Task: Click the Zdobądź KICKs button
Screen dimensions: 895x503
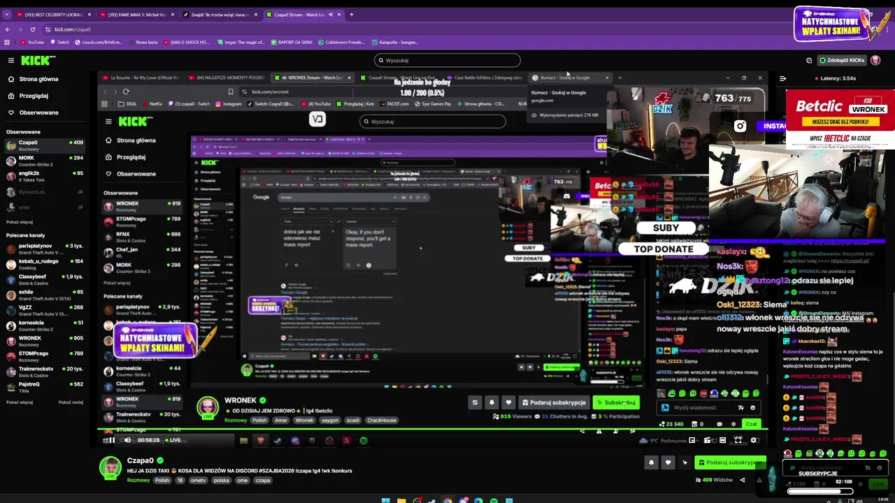Action: [x=842, y=60]
